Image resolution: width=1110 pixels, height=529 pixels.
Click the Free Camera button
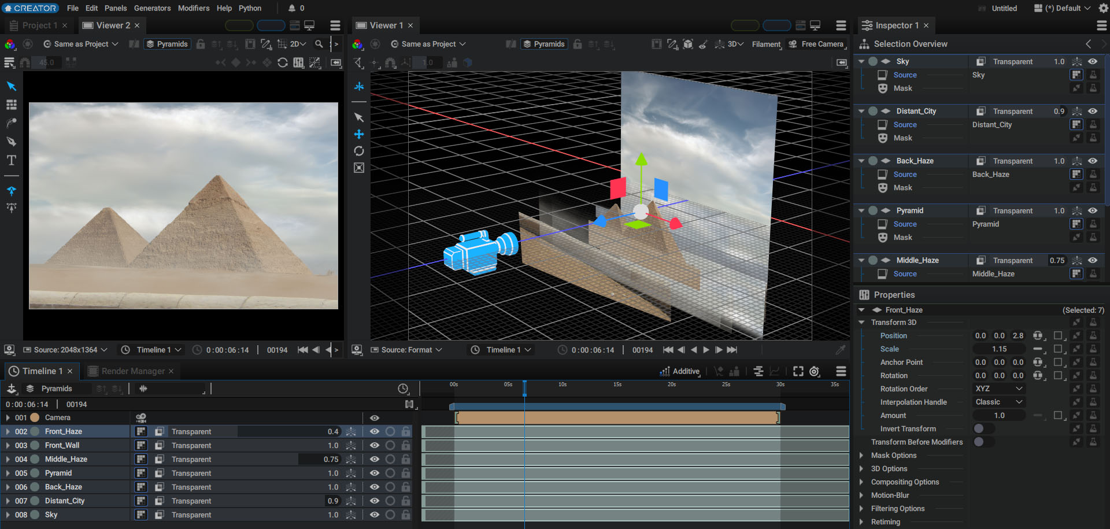tap(816, 44)
